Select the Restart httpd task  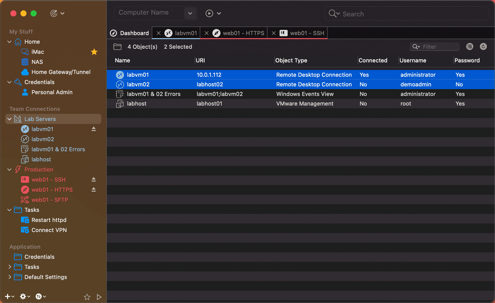tap(49, 220)
